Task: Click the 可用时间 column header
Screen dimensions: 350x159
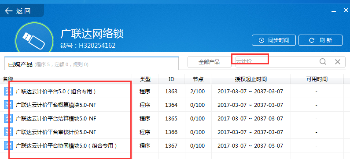Action: [x=317, y=79]
